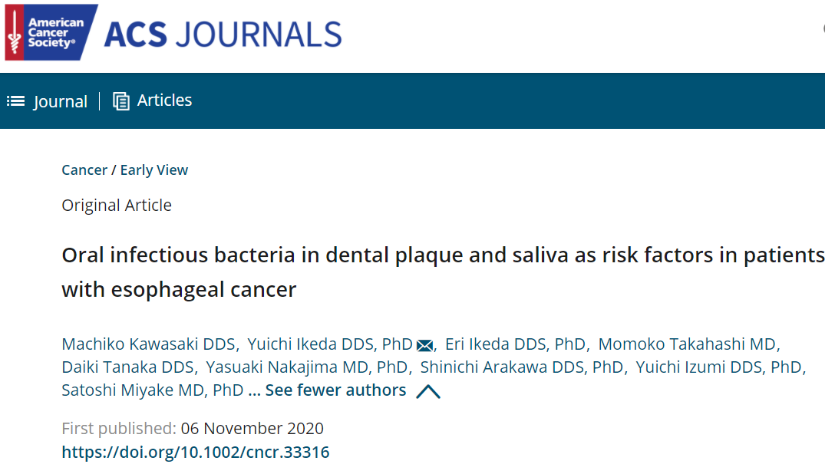Click the American Cancer Society logo
This screenshot has width=825, height=474.
click(51, 33)
